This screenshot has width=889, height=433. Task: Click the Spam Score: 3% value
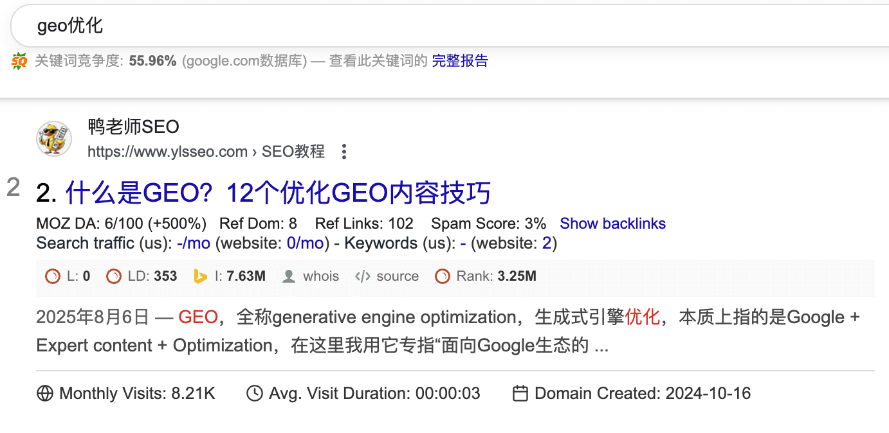489,224
